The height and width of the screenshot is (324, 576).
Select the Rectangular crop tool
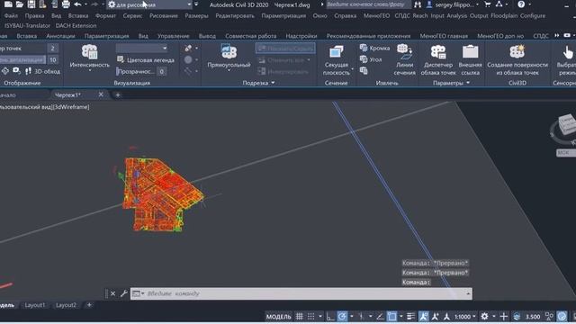(x=229, y=56)
